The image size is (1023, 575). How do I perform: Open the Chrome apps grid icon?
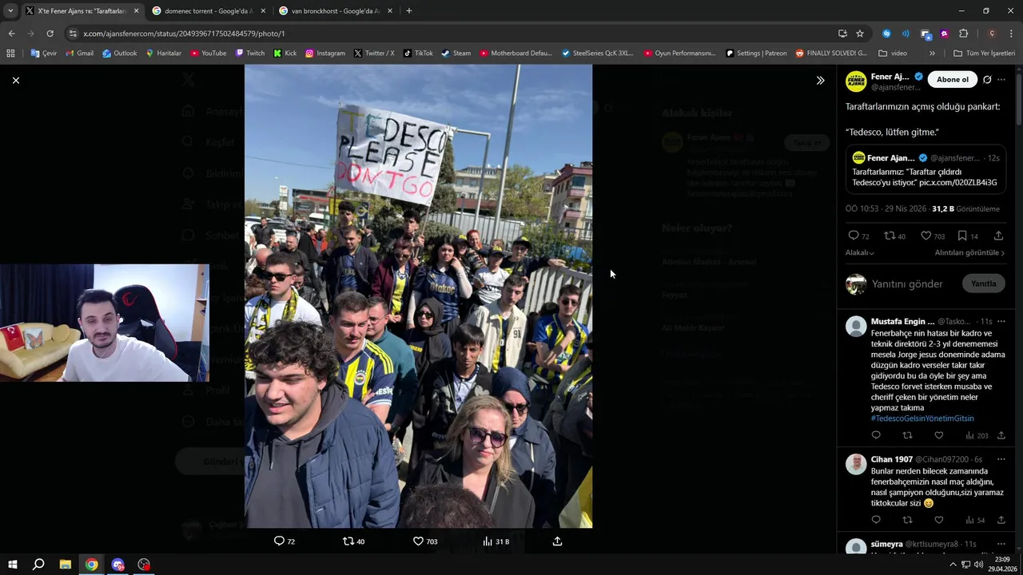click(x=10, y=54)
